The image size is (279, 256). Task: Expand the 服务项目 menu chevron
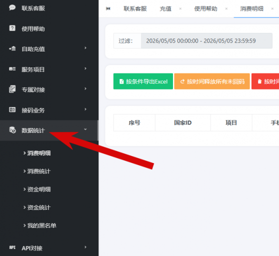tap(85, 68)
